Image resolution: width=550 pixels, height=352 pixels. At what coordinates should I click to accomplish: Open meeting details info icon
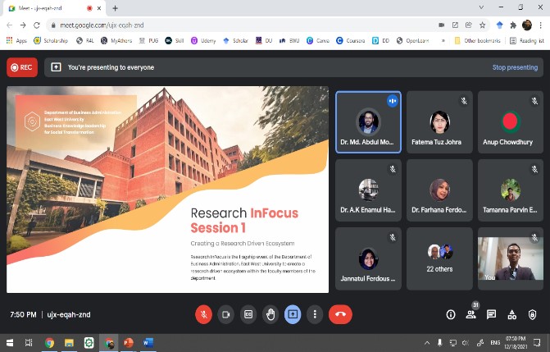(451, 314)
